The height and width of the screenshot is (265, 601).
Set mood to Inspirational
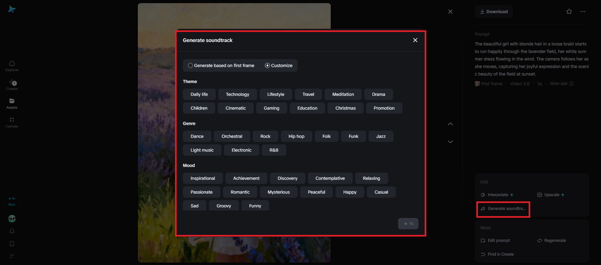tap(203, 178)
